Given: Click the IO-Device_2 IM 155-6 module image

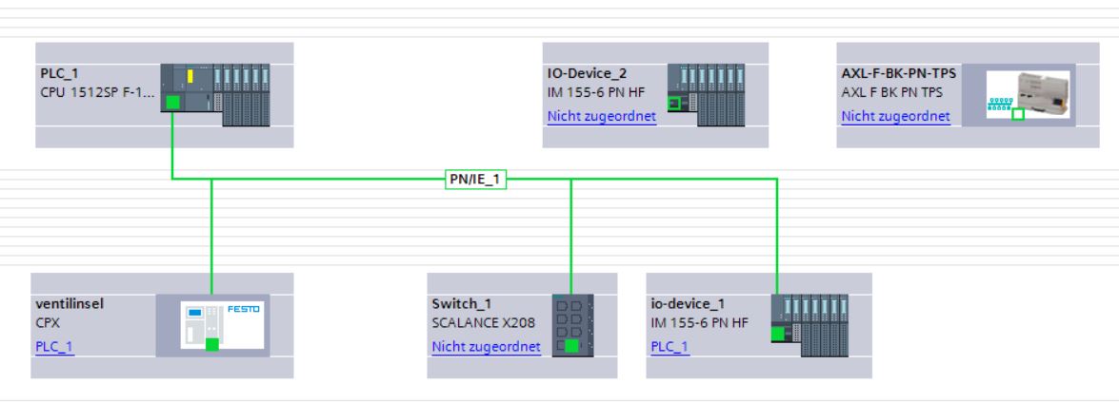Looking at the screenshot, I should point(706,95).
